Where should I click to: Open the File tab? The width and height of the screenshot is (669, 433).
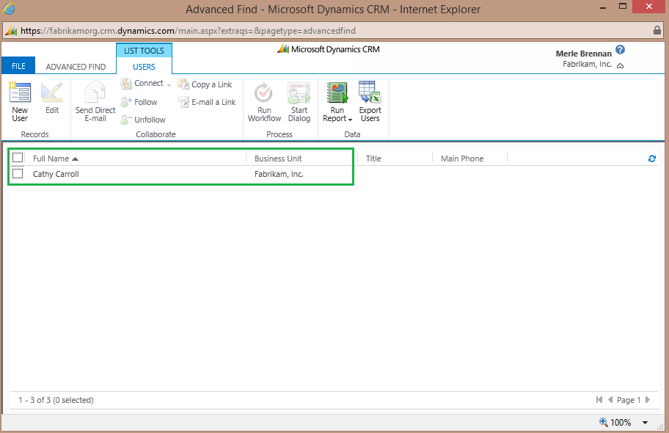tap(18, 66)
